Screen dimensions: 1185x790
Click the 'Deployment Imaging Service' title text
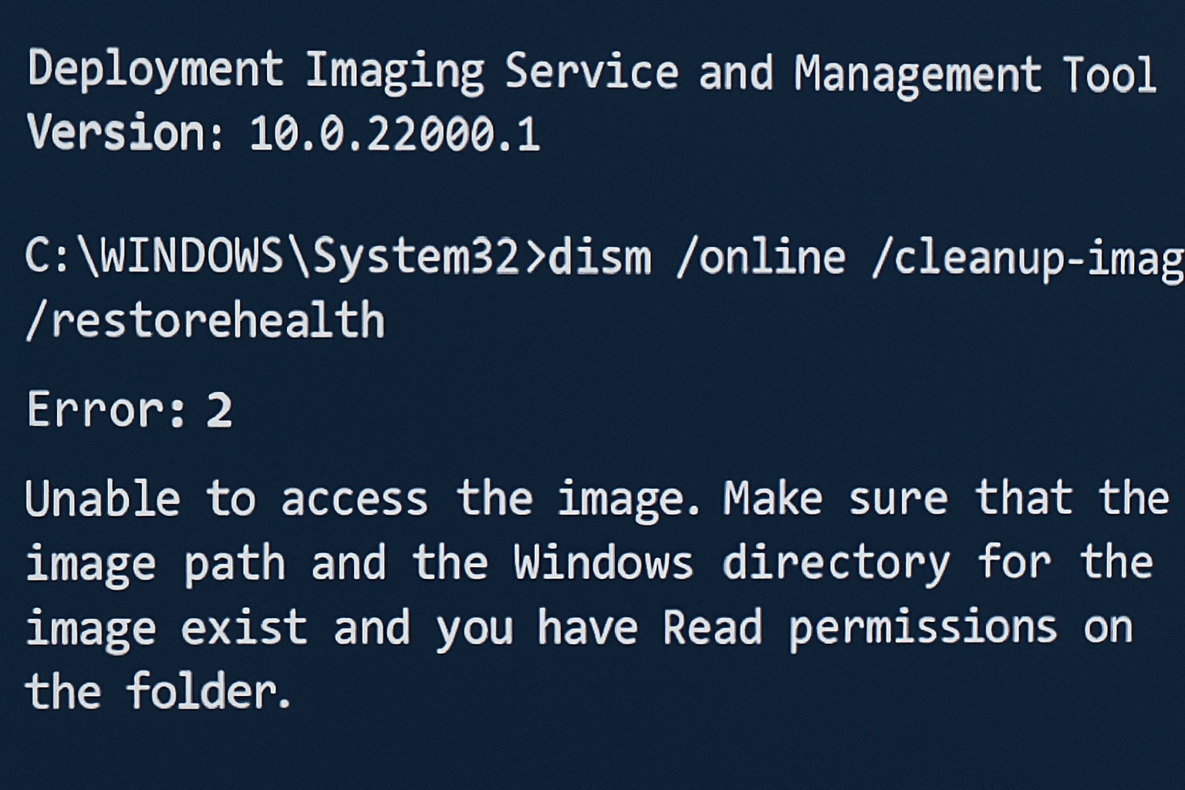click(x=353, y=73)
